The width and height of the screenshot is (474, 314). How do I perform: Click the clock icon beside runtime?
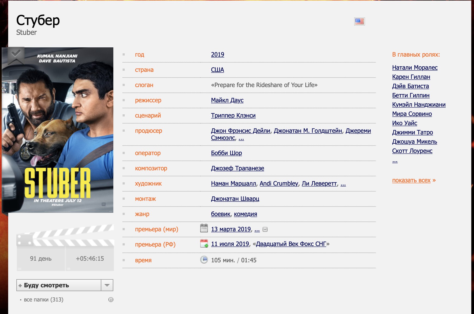tap(204, 260)
